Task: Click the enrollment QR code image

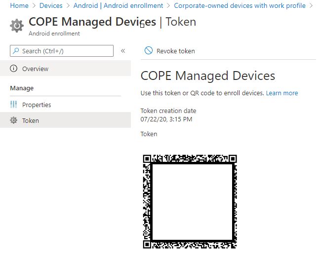Action: (190, 202)
